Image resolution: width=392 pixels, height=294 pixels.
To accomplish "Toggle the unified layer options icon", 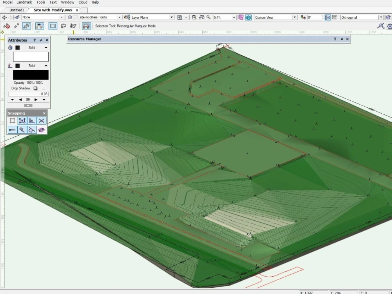I will coord(327,18).
